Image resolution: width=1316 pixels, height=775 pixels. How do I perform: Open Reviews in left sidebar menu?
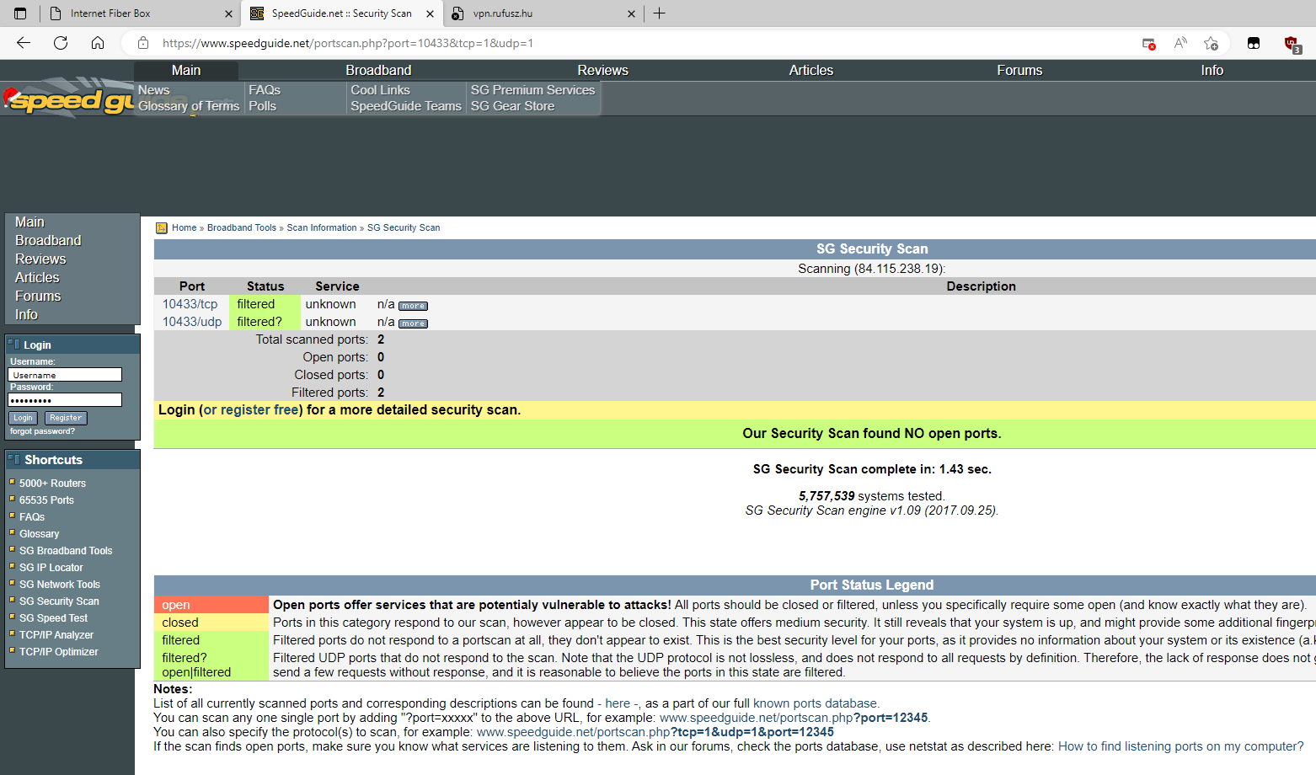click(x=40, y=259)
